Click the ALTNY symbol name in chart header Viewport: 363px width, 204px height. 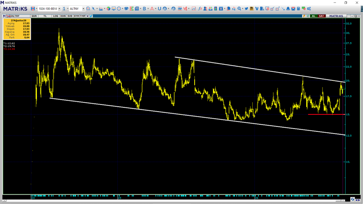pos(15,16)
